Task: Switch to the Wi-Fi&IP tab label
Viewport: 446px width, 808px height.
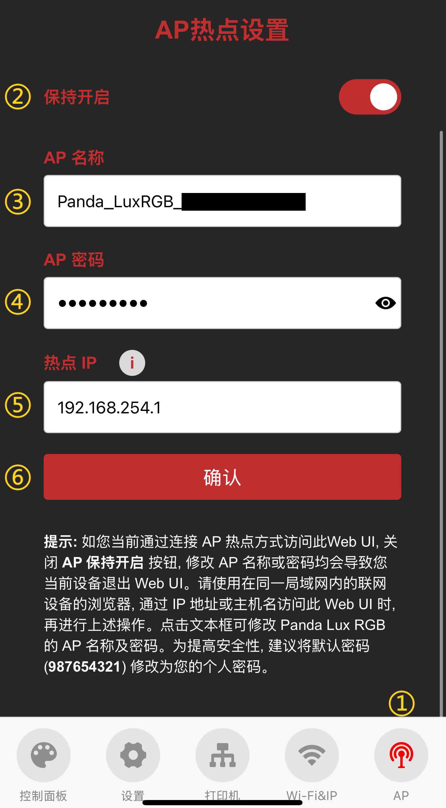Action: point(312,796)
